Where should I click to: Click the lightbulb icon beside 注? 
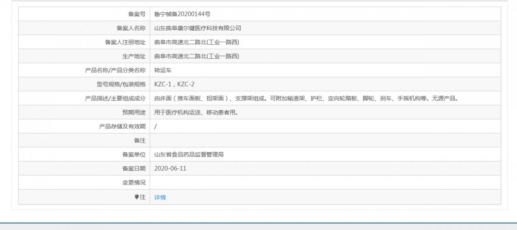137,197
